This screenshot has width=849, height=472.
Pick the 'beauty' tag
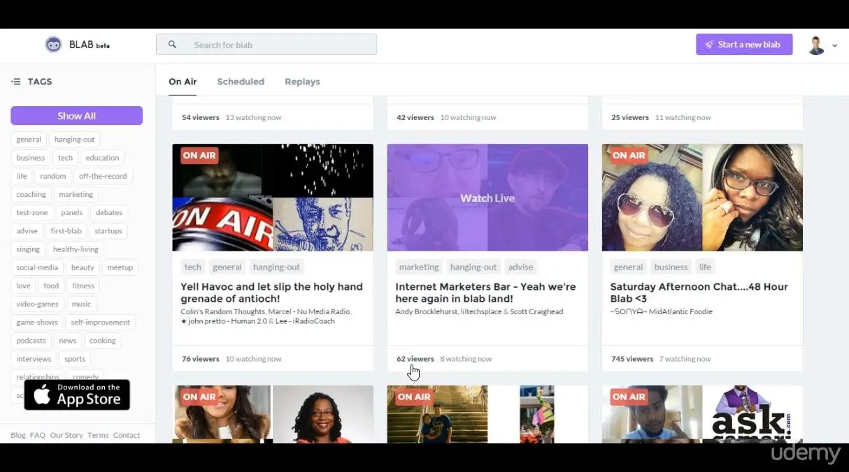point(83,267)
